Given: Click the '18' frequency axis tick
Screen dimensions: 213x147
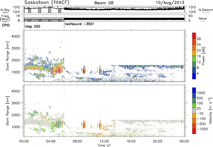Looking at the screenshot, I should (x=18, y=16).
